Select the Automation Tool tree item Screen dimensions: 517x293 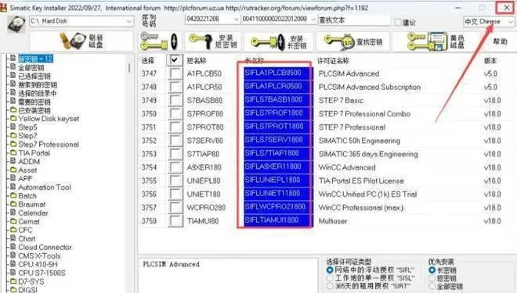(45, 187)
